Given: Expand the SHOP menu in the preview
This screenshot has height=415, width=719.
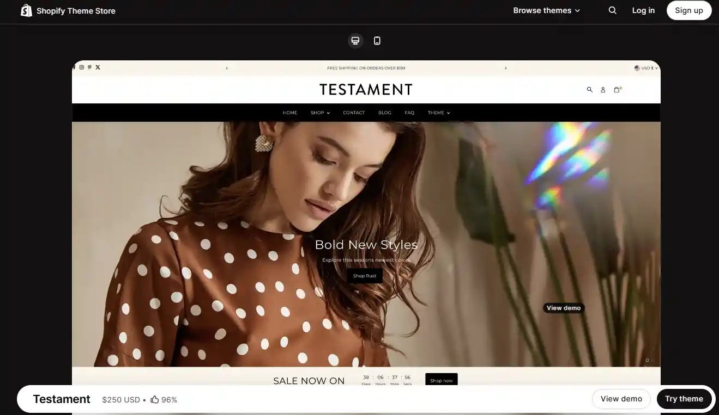Looking at the screenshot, I should [321, 113].
